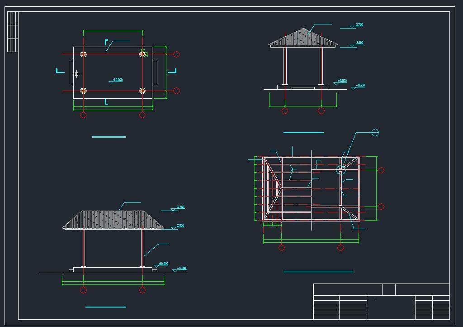Select the lower red grid bubble right of floor plan

point(177,91)
